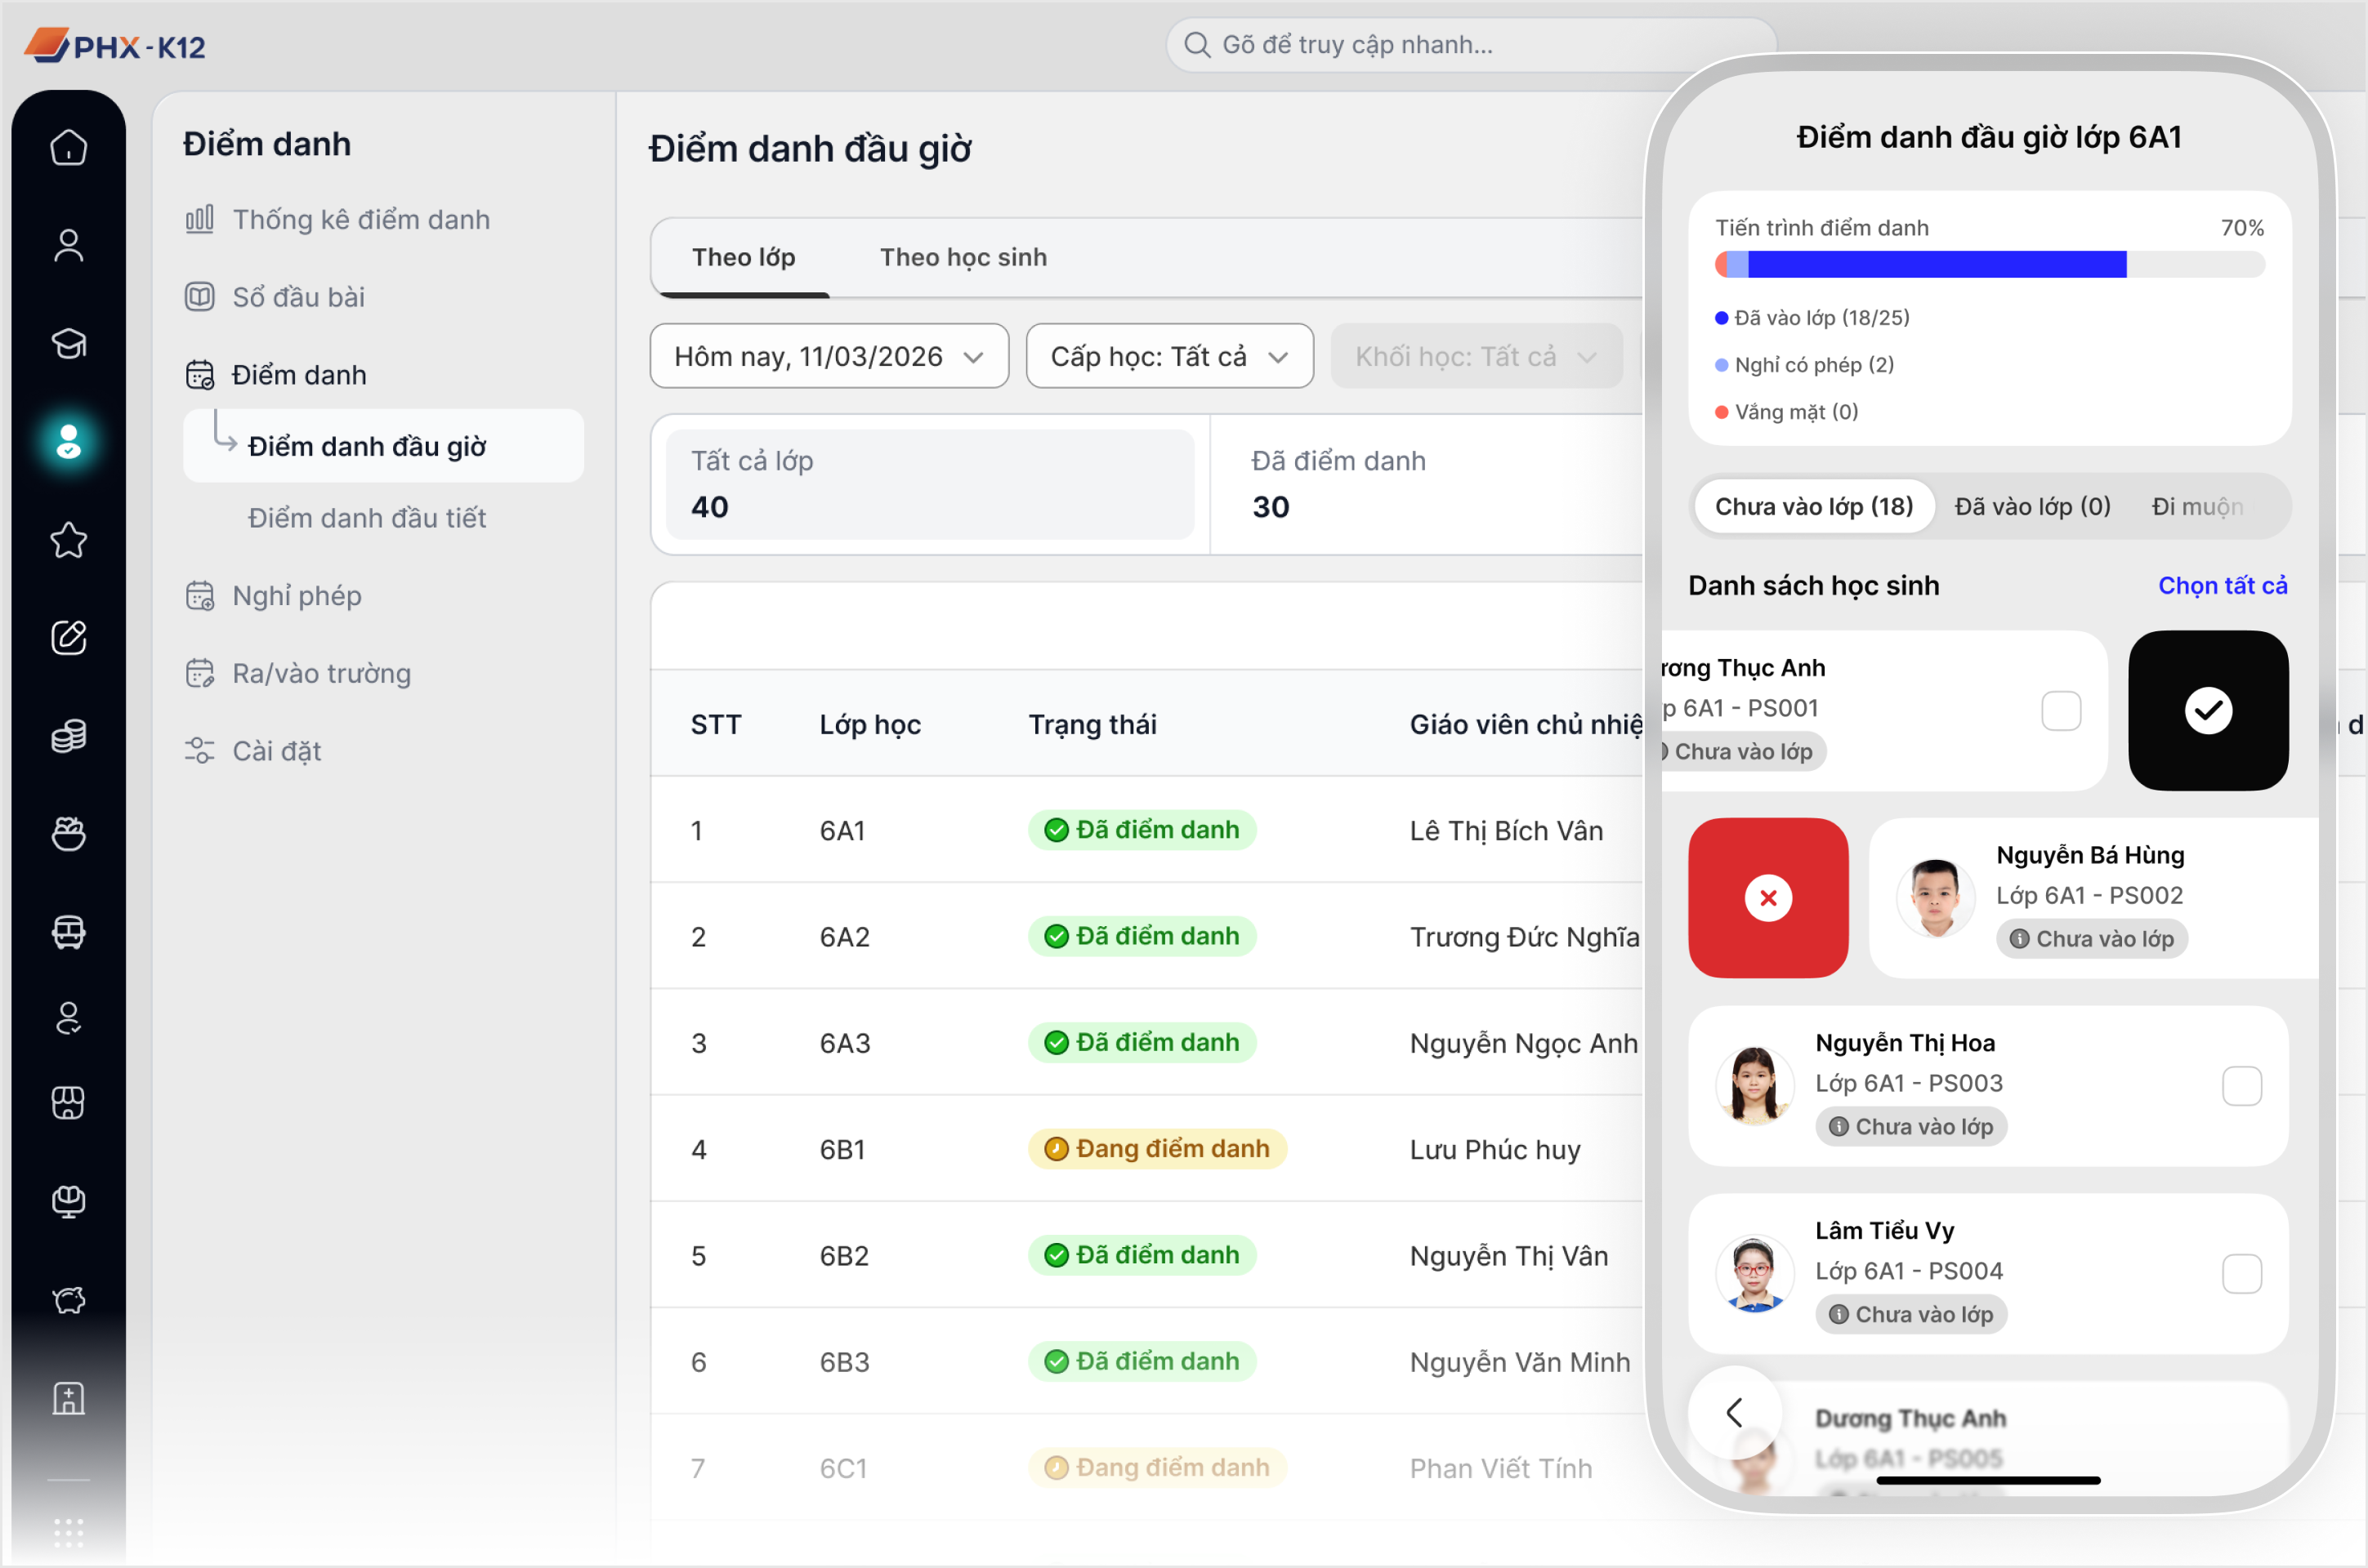Click the Đã điểm danh 30 summary card

1428,485
